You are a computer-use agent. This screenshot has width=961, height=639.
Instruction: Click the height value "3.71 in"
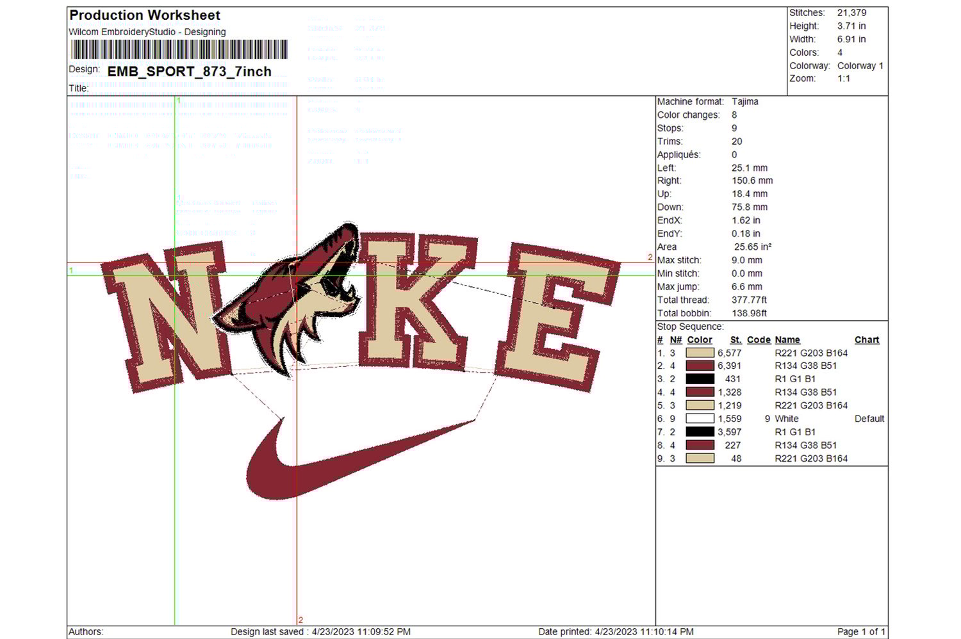pyautogui.click(x=851, y=26)
